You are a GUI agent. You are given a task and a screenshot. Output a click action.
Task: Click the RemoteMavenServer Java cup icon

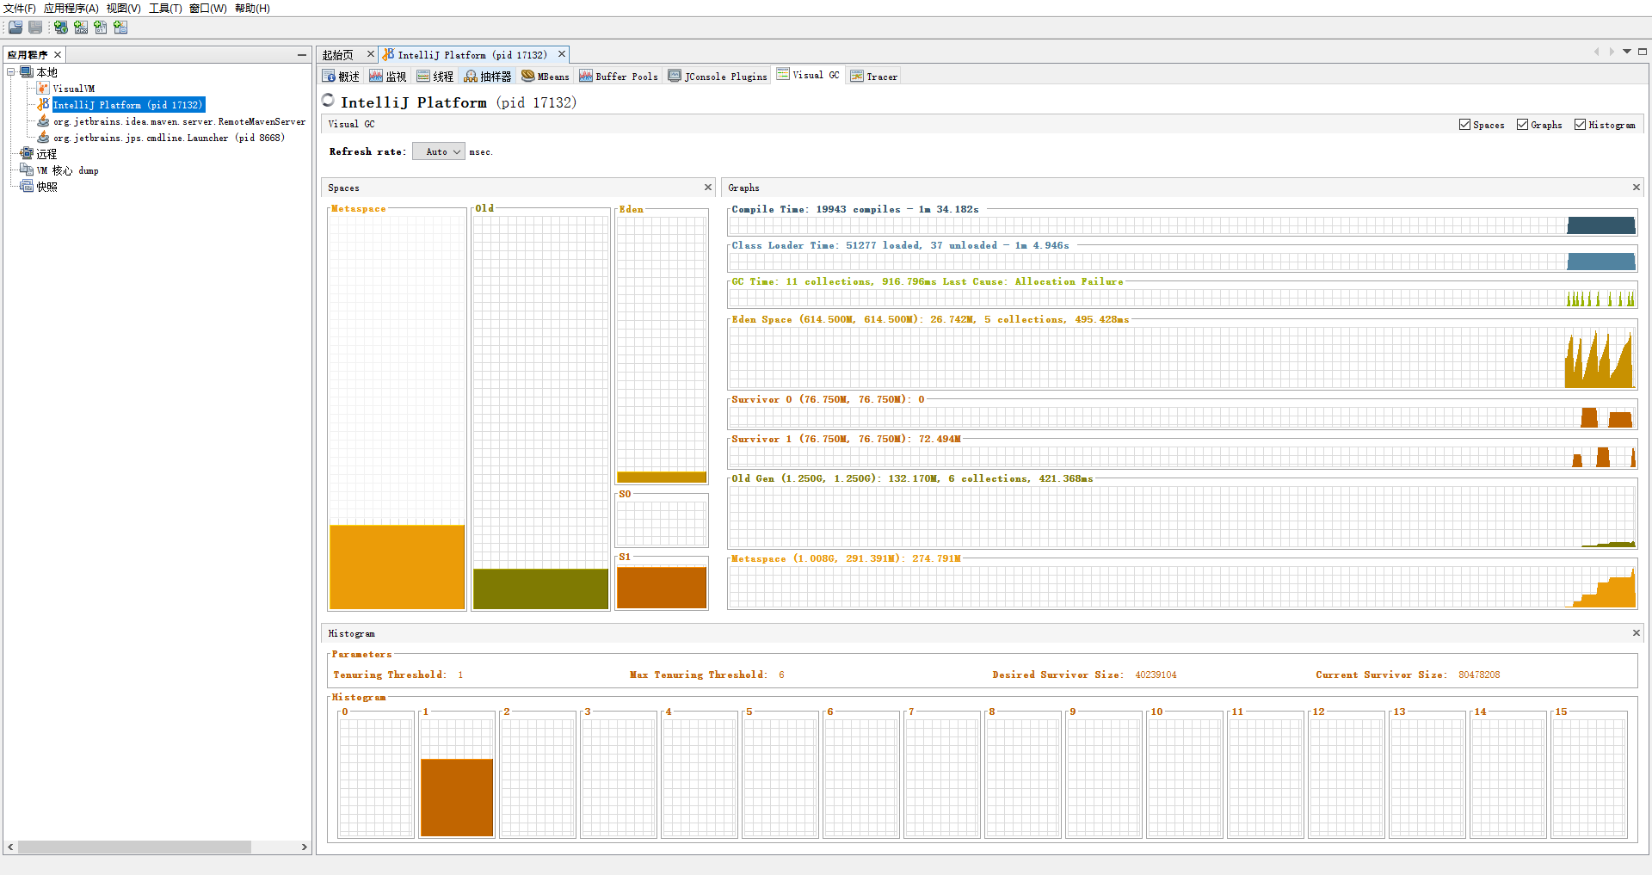(43, 121)
